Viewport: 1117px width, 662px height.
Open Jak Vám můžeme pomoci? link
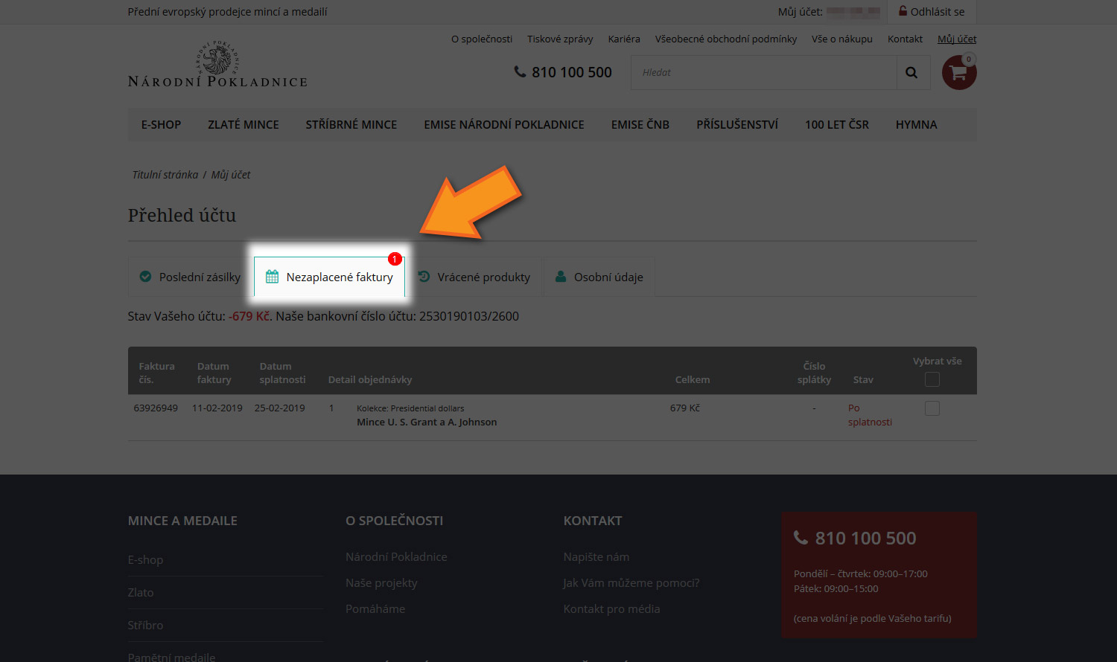pyautogui.click(x=631, y=583)
